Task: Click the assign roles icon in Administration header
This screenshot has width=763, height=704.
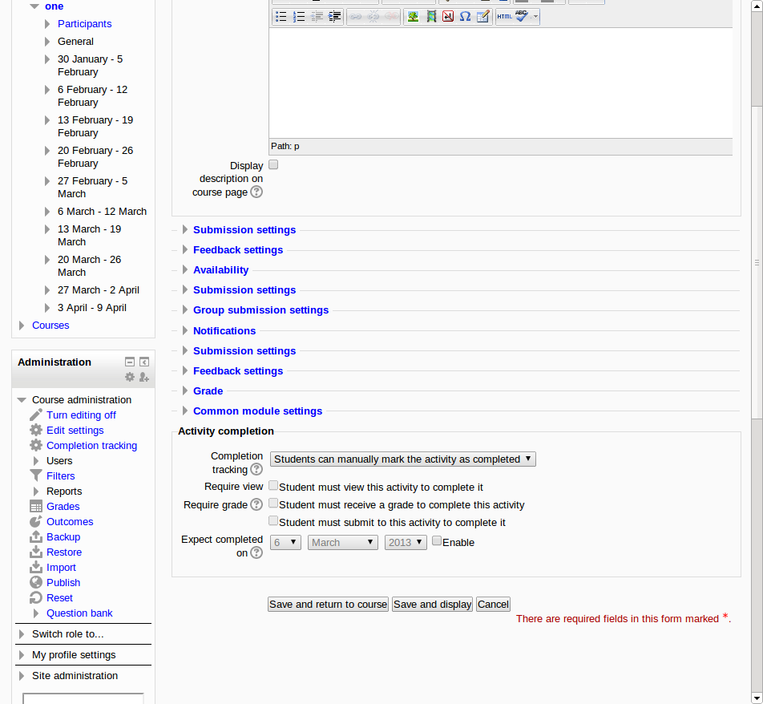Action: coord(144,377)
